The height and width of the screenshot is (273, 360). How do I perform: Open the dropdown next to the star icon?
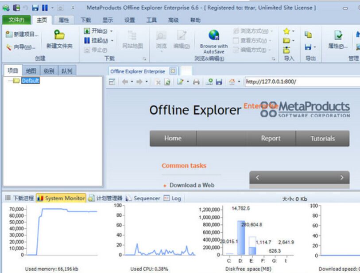tap(293, 31)
